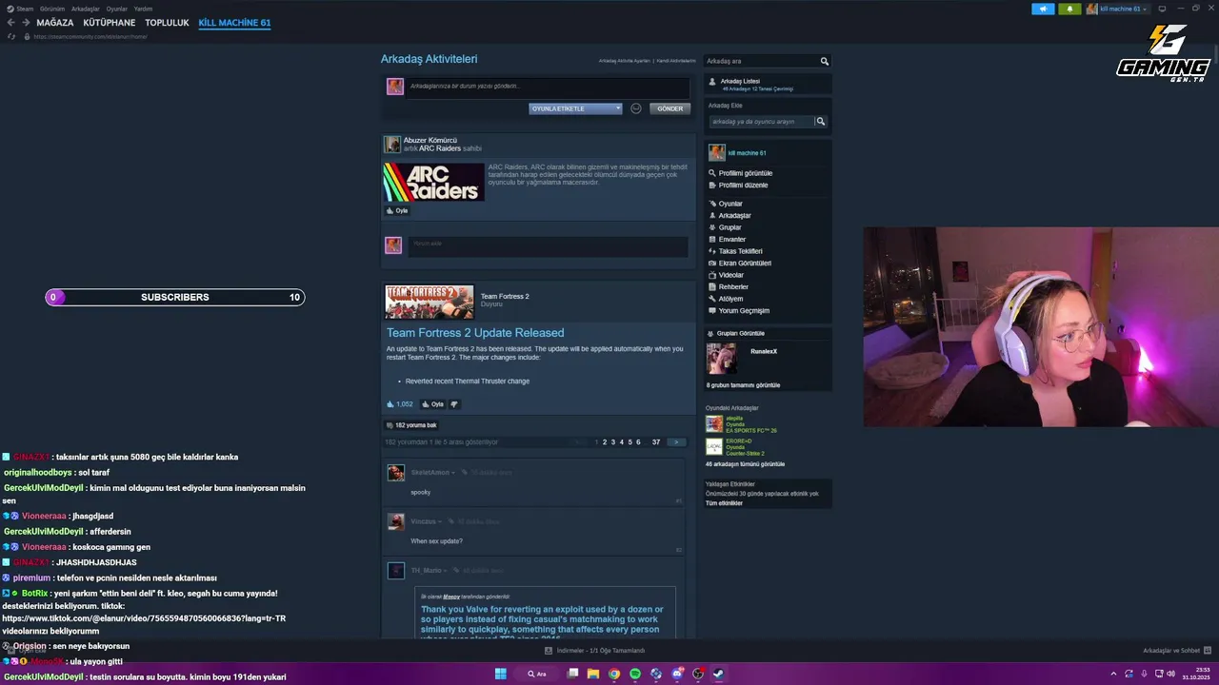Viewport: 1219px width, 685px height.
Task: Go to comment page 2
Action: click(x=605, y=442)
